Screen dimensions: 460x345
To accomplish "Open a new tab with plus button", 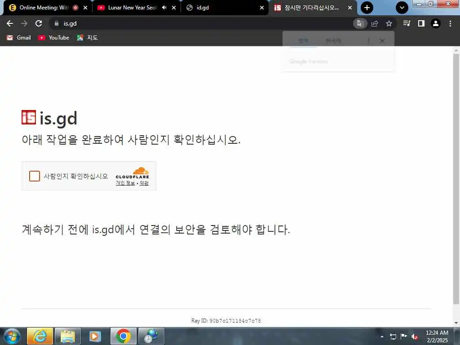I will pyautogui.click(x=367, y=8).
